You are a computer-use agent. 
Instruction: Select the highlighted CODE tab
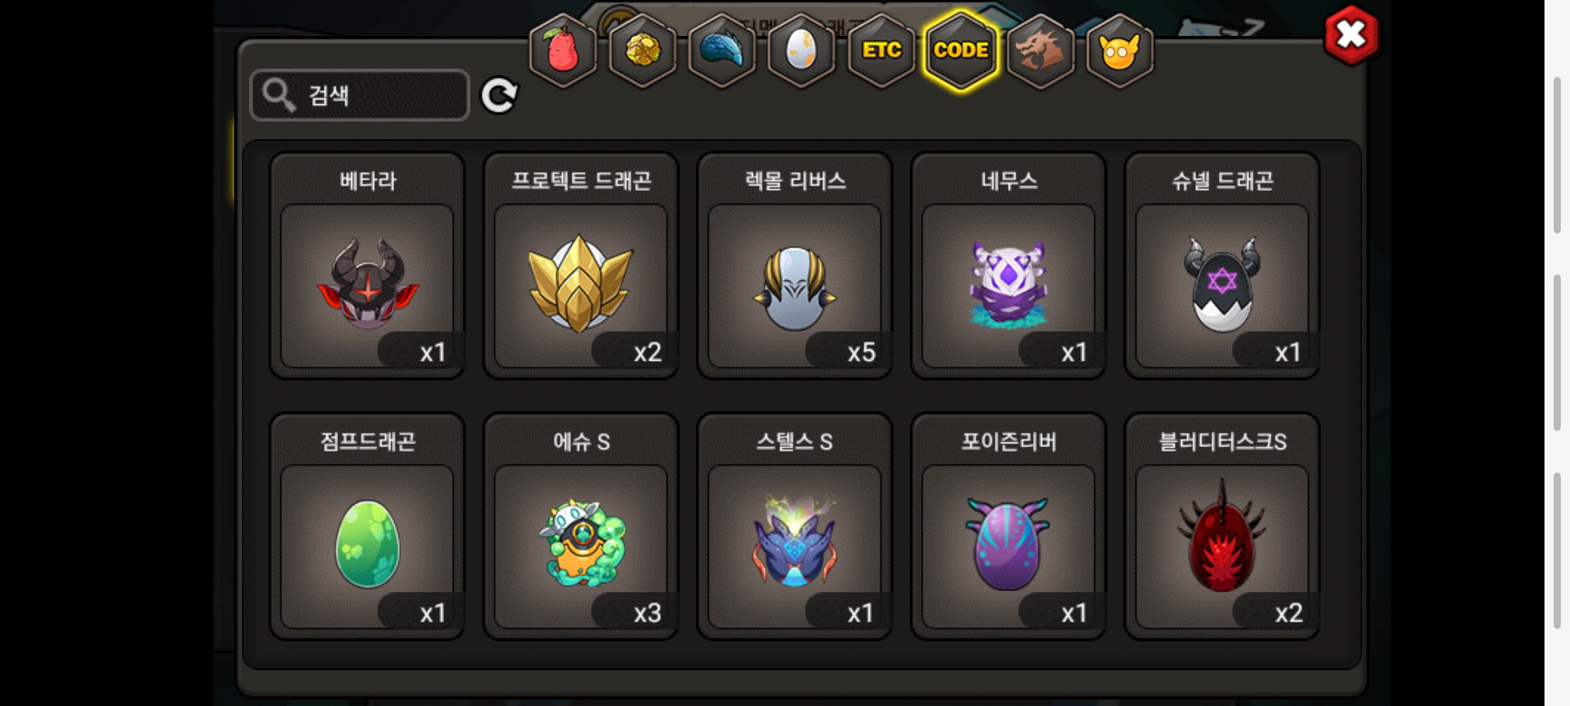(x=961, y=51)
